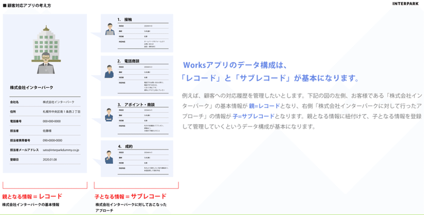Click the 「レコード」と「サブレコード」が基本になります headline

tap(270, 78)
